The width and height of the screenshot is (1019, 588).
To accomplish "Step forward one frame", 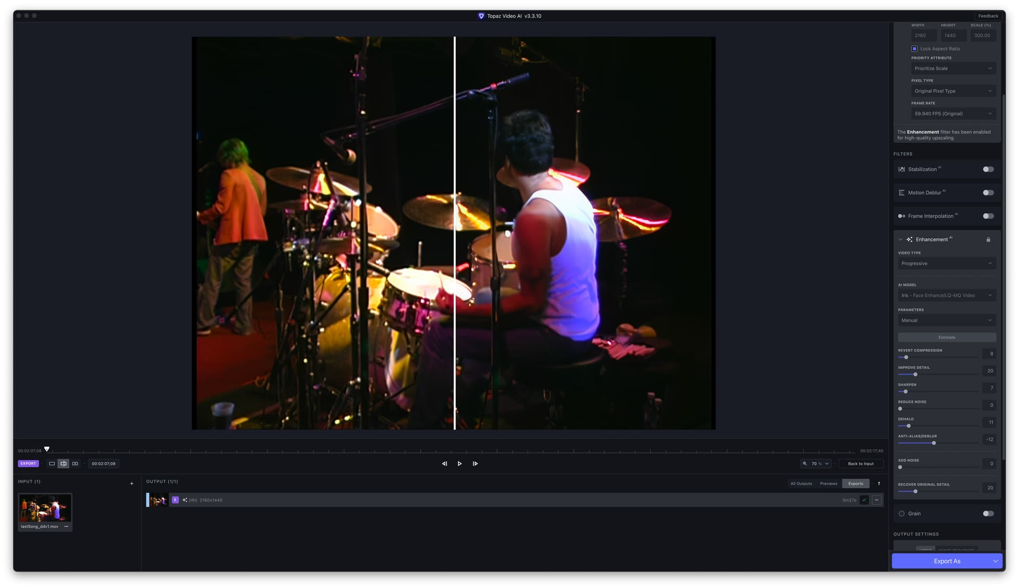I will point(475,464).
